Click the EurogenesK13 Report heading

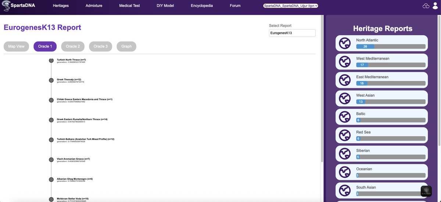[x=42, y=28]
